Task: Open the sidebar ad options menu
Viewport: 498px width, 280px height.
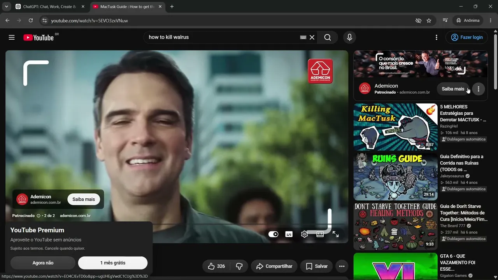Action: (x=479, y=89)
